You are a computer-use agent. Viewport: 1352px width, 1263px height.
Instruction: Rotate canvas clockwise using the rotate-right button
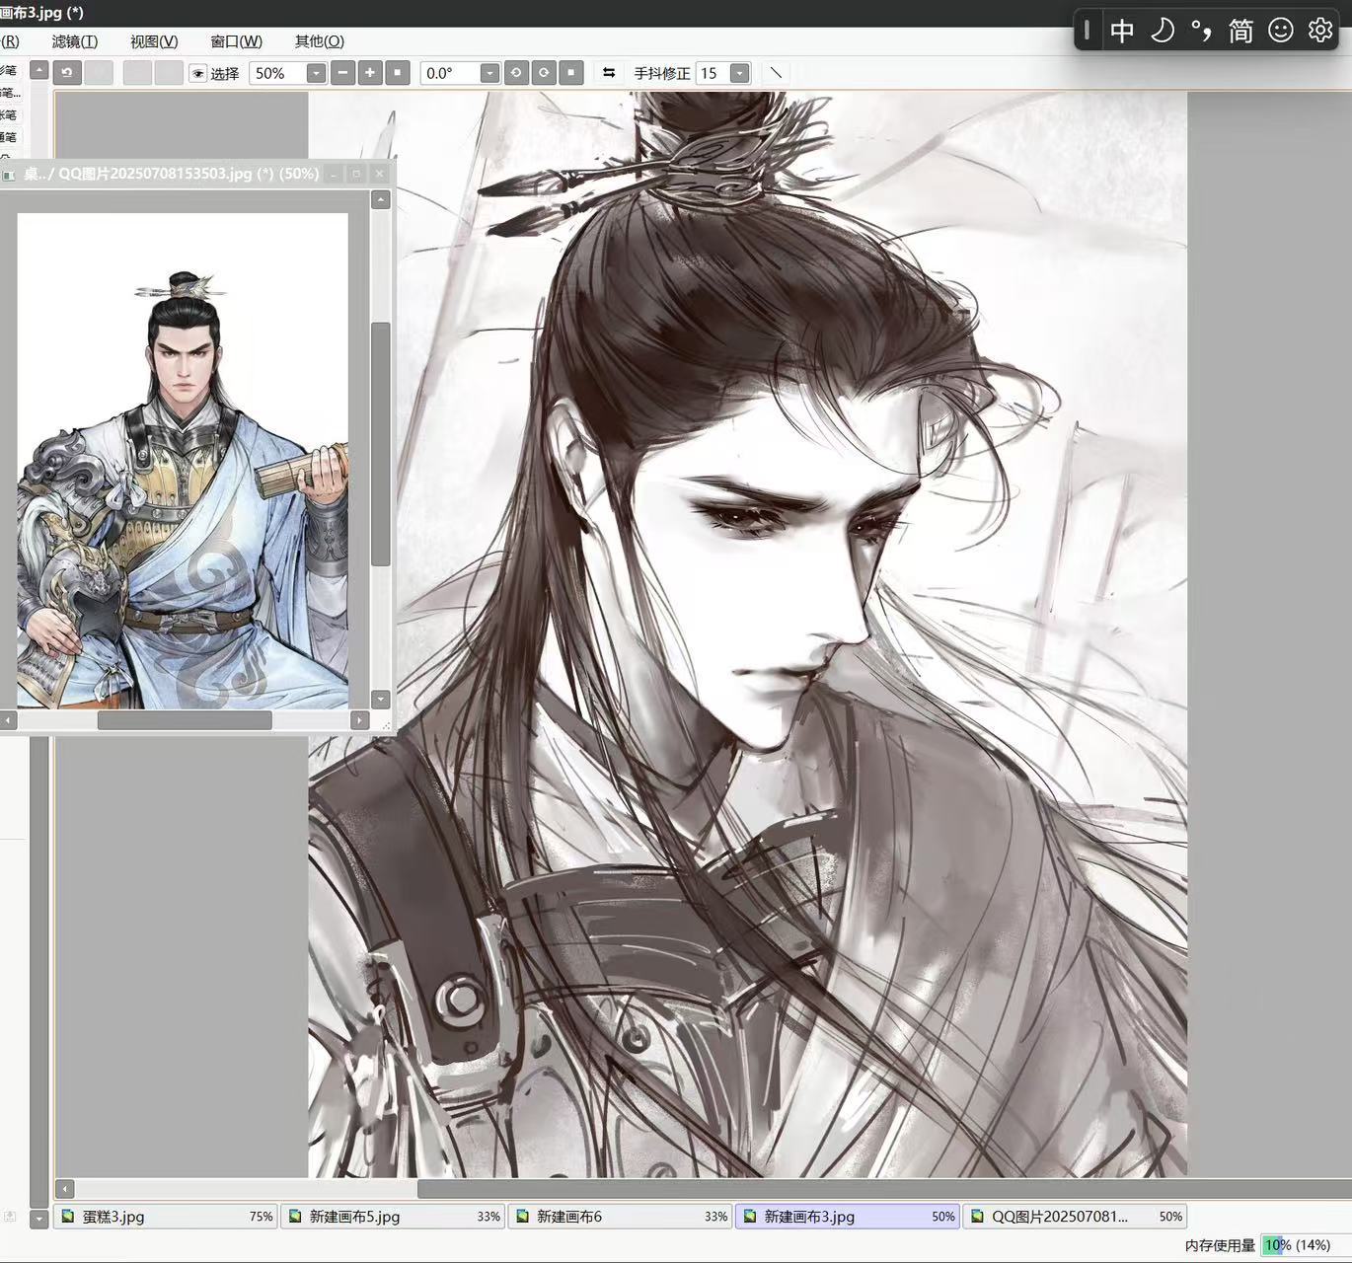544,73
